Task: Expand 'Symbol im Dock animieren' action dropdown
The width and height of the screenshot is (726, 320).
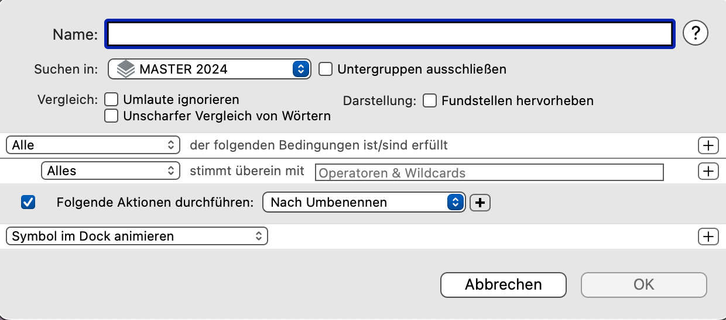Action: [136, 236]
